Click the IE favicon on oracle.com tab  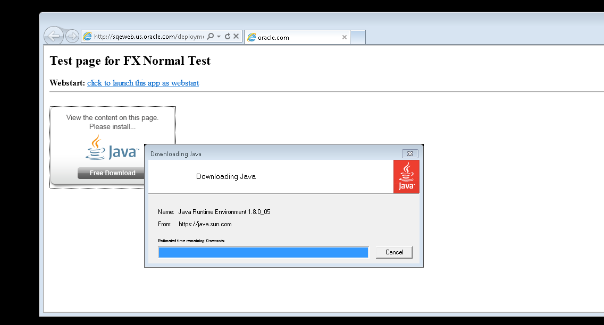[x=251, y=37]
